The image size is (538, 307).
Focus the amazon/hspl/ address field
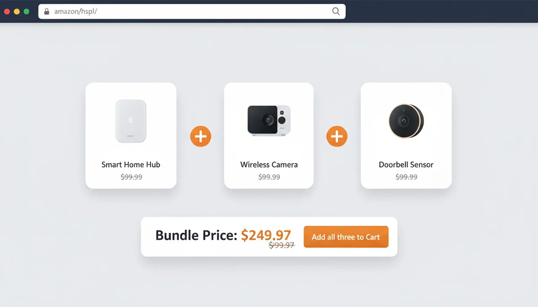coord(192,12)
